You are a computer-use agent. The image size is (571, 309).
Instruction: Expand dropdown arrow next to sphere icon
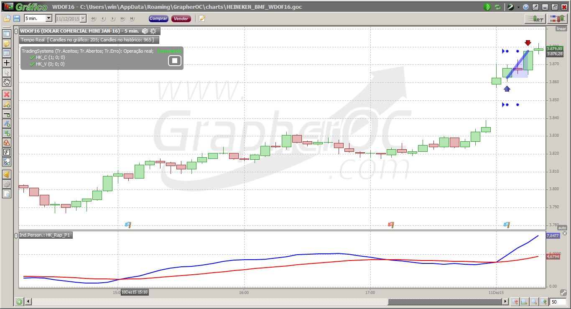518,7
